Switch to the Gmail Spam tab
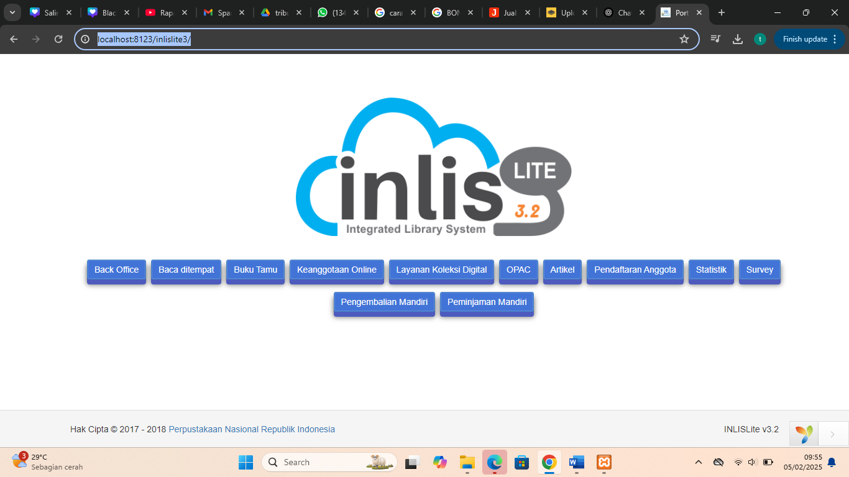Screen dimensions: 849x477 click(225, 12)
